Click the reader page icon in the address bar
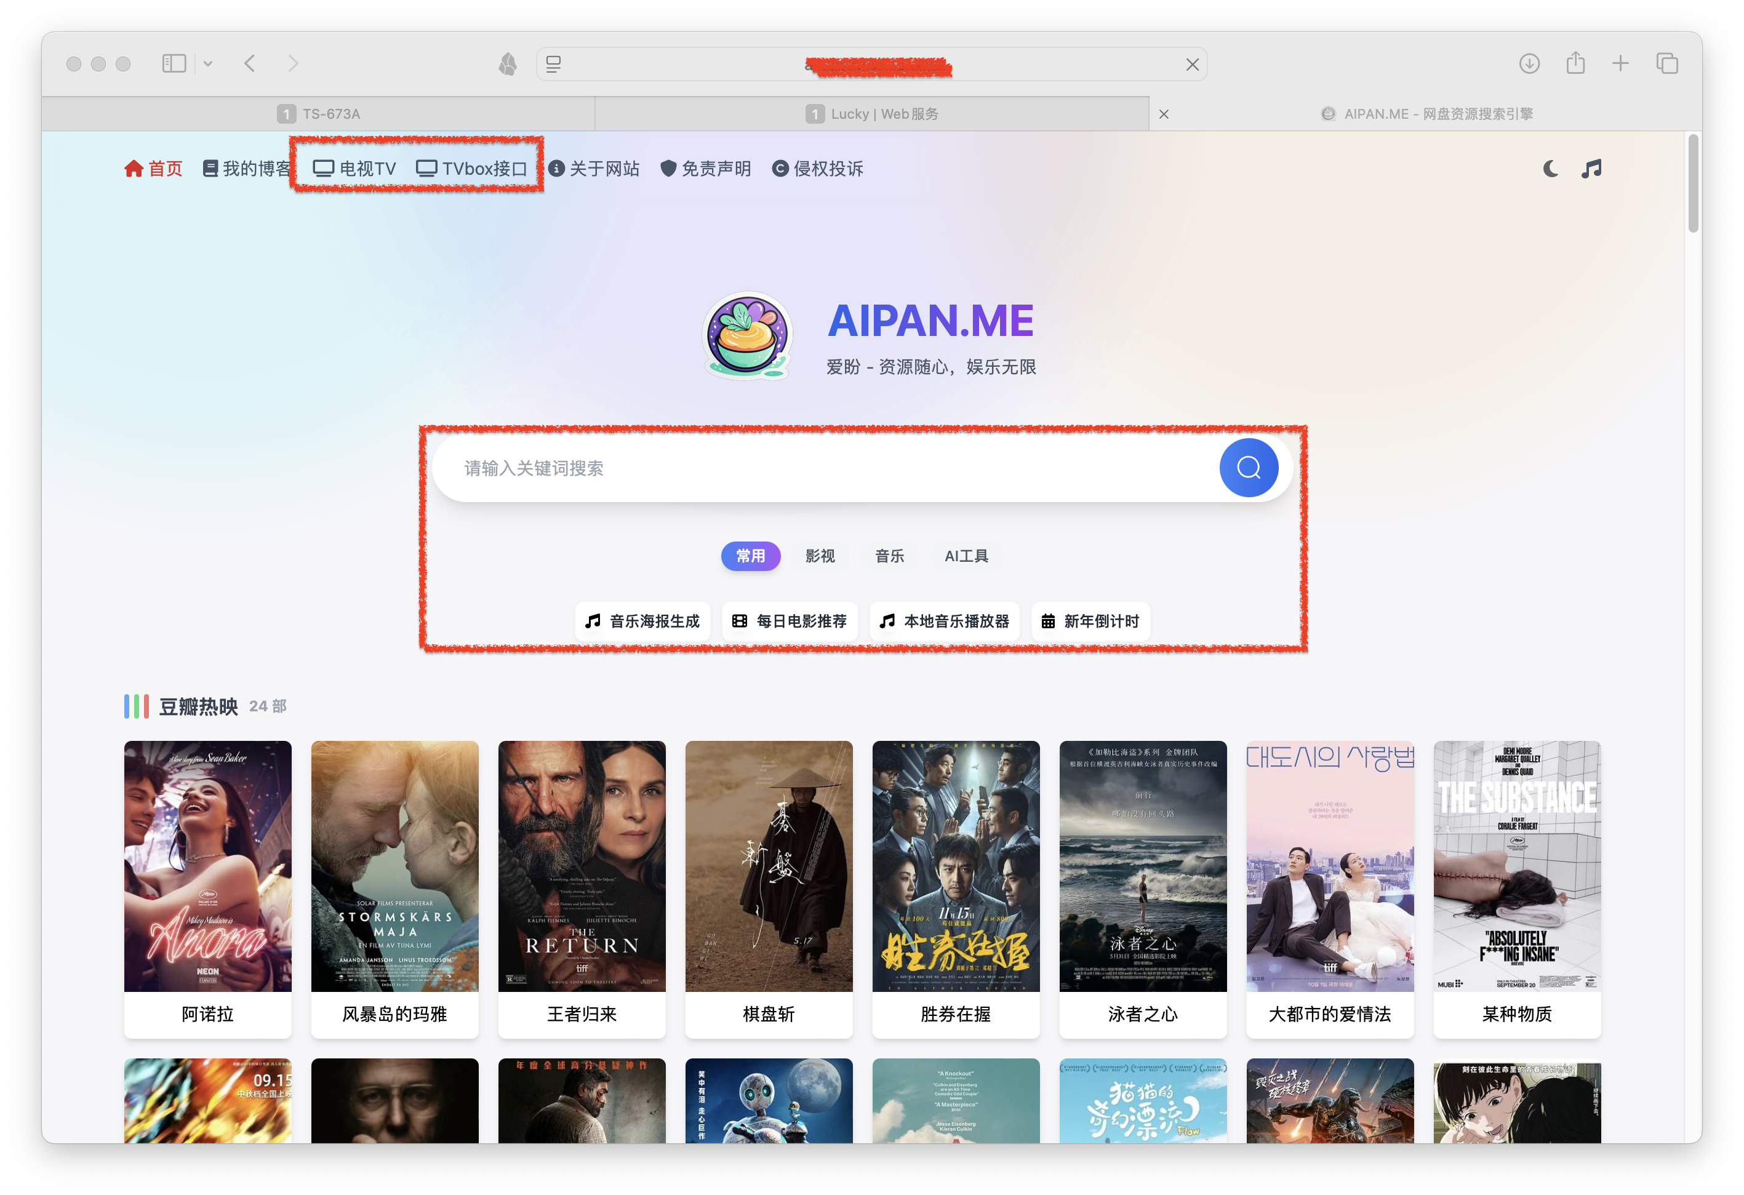 [x=554, y=65]
